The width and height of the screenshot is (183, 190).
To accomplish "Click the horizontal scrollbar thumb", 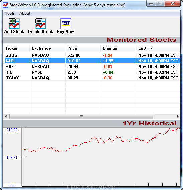I will click(x=81, y=117).
